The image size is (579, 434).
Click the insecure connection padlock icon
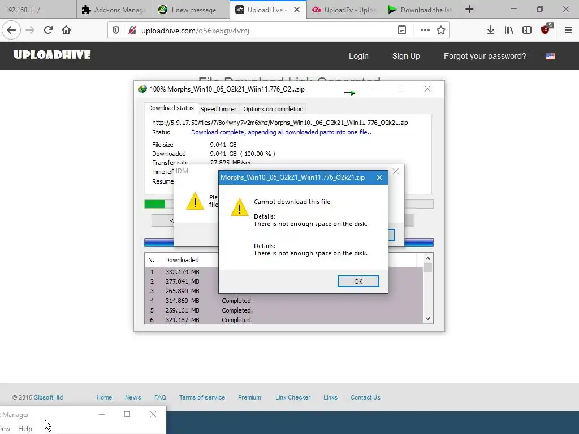[132, 31]
